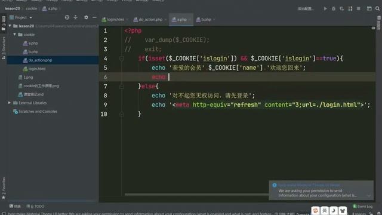
Task: Click the English/Chinese input toggle icon
Action: pyautogui.click(x=324, y=210)
